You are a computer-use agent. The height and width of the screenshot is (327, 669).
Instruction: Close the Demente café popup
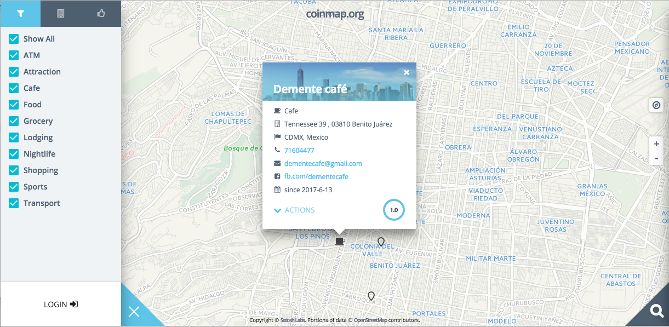point(407,72)
